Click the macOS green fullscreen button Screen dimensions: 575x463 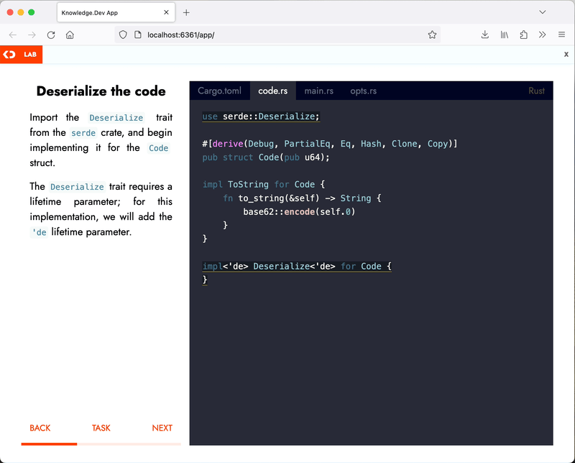32,12
